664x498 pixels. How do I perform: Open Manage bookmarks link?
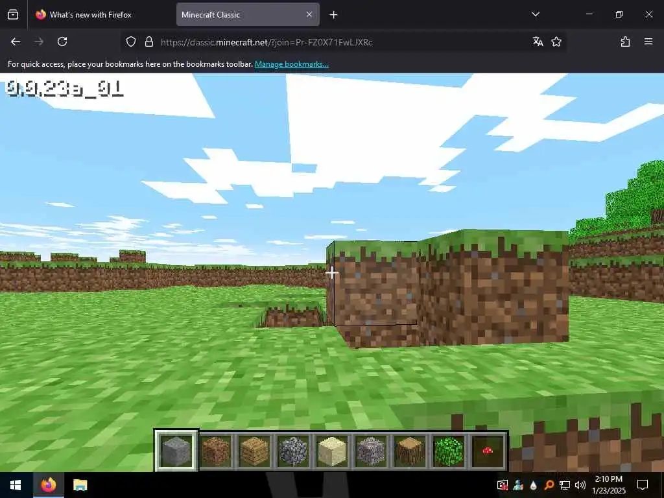pos(291,64)
